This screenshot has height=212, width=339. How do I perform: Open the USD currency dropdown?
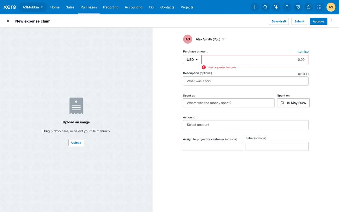click(x=192, y=59)
